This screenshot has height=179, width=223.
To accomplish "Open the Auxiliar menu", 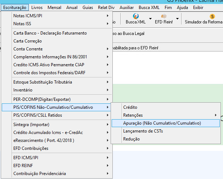I will point(126,8).
